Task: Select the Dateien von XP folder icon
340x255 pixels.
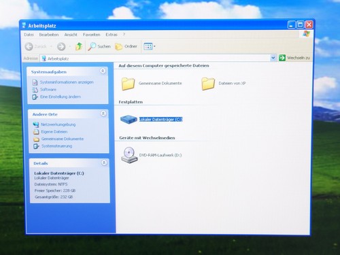Action: (208, 84)
